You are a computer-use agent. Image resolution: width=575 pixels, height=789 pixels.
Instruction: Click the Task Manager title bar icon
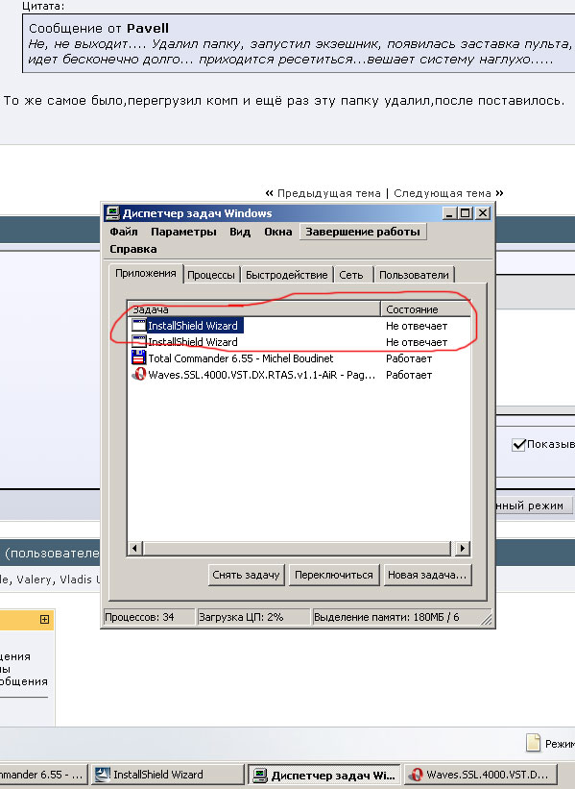pyautogui.click(x=112, y=213)
